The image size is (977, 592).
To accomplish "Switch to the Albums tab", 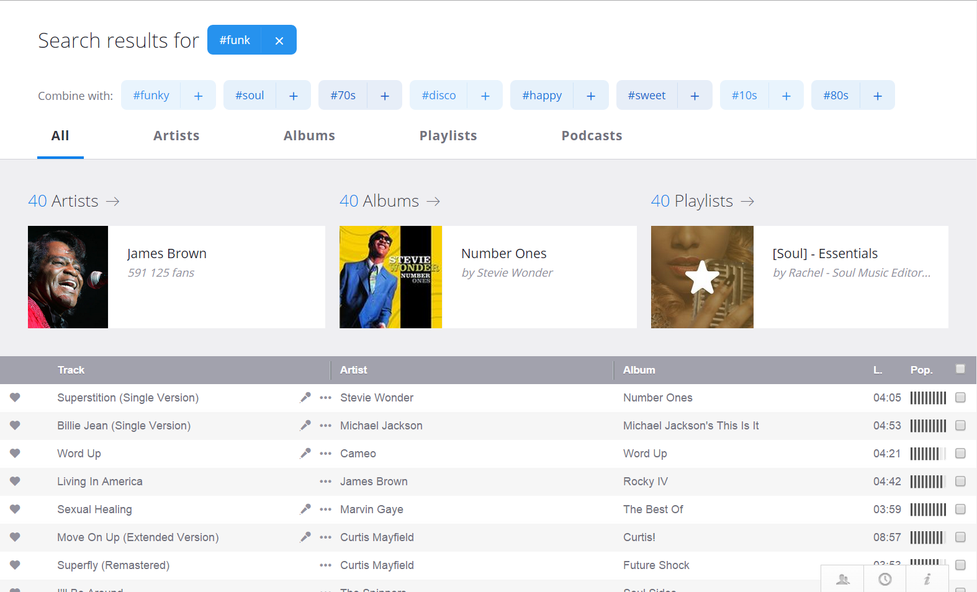I will click(x=309, y=136).
